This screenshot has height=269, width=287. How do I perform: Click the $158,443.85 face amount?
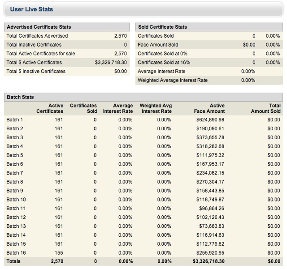[210, 191]
